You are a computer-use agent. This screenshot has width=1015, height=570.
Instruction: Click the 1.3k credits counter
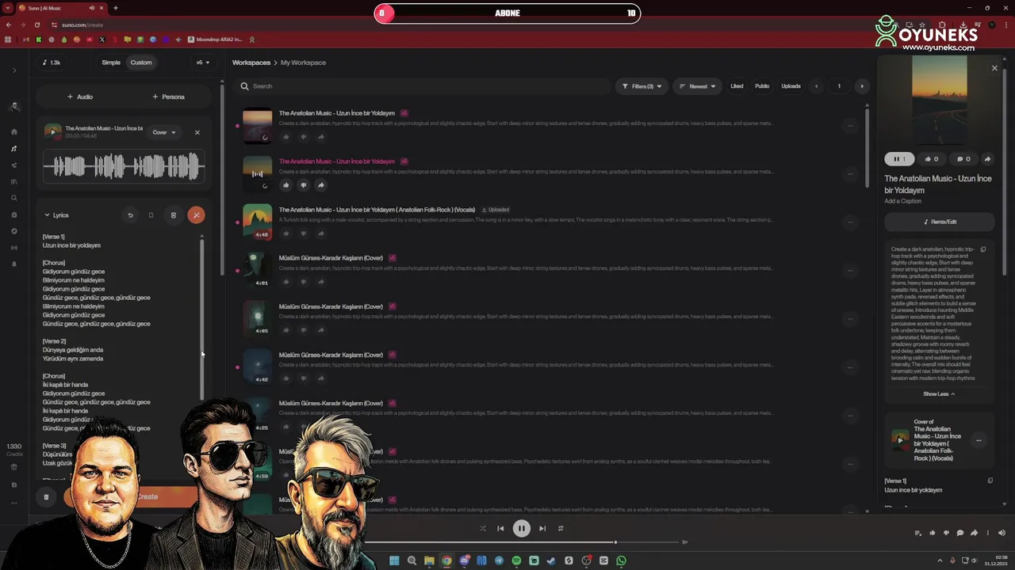(52, 63)
